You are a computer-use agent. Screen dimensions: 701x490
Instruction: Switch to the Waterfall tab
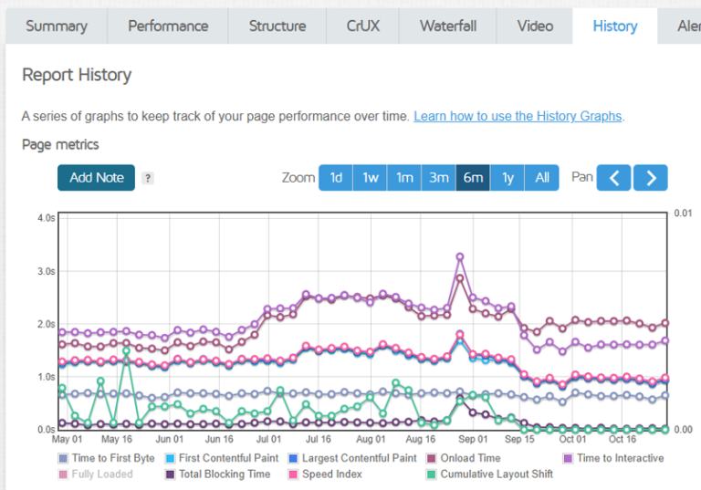coord(448,26)
